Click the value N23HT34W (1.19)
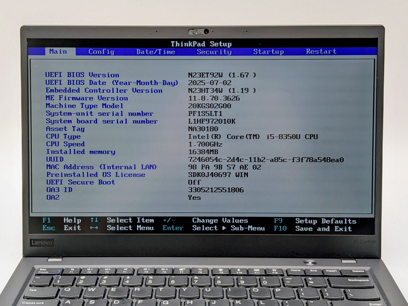The width and height of the screenshot is (408, 306). click(x=222, y=90)
